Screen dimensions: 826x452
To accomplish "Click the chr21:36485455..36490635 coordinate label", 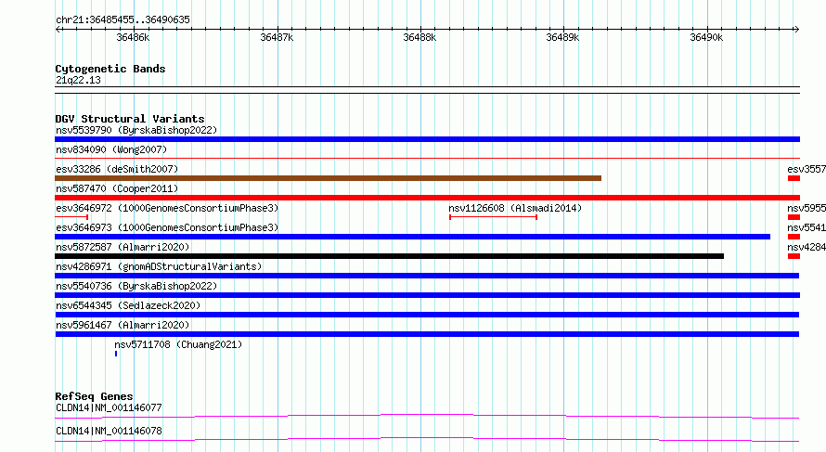I will tap(123, 19).
